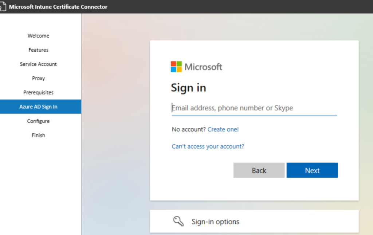This screenshot has height=235, width=373.
Task: Go to the Configure step
Action: [38, 121]
